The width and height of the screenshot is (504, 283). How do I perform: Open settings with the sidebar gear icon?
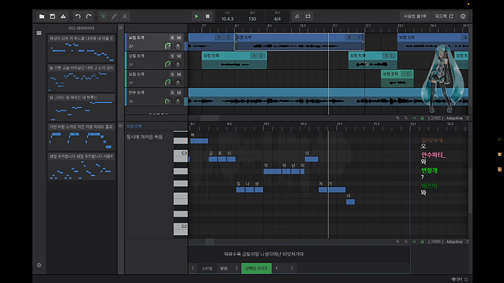[39, 265]
